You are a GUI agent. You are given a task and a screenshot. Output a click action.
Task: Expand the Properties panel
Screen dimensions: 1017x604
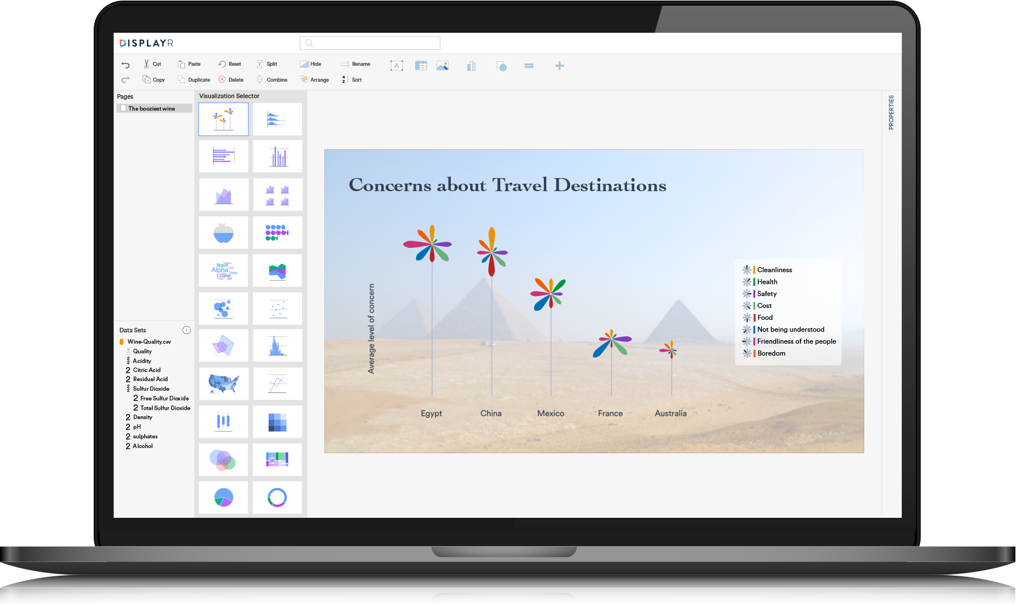pos(892,113)
